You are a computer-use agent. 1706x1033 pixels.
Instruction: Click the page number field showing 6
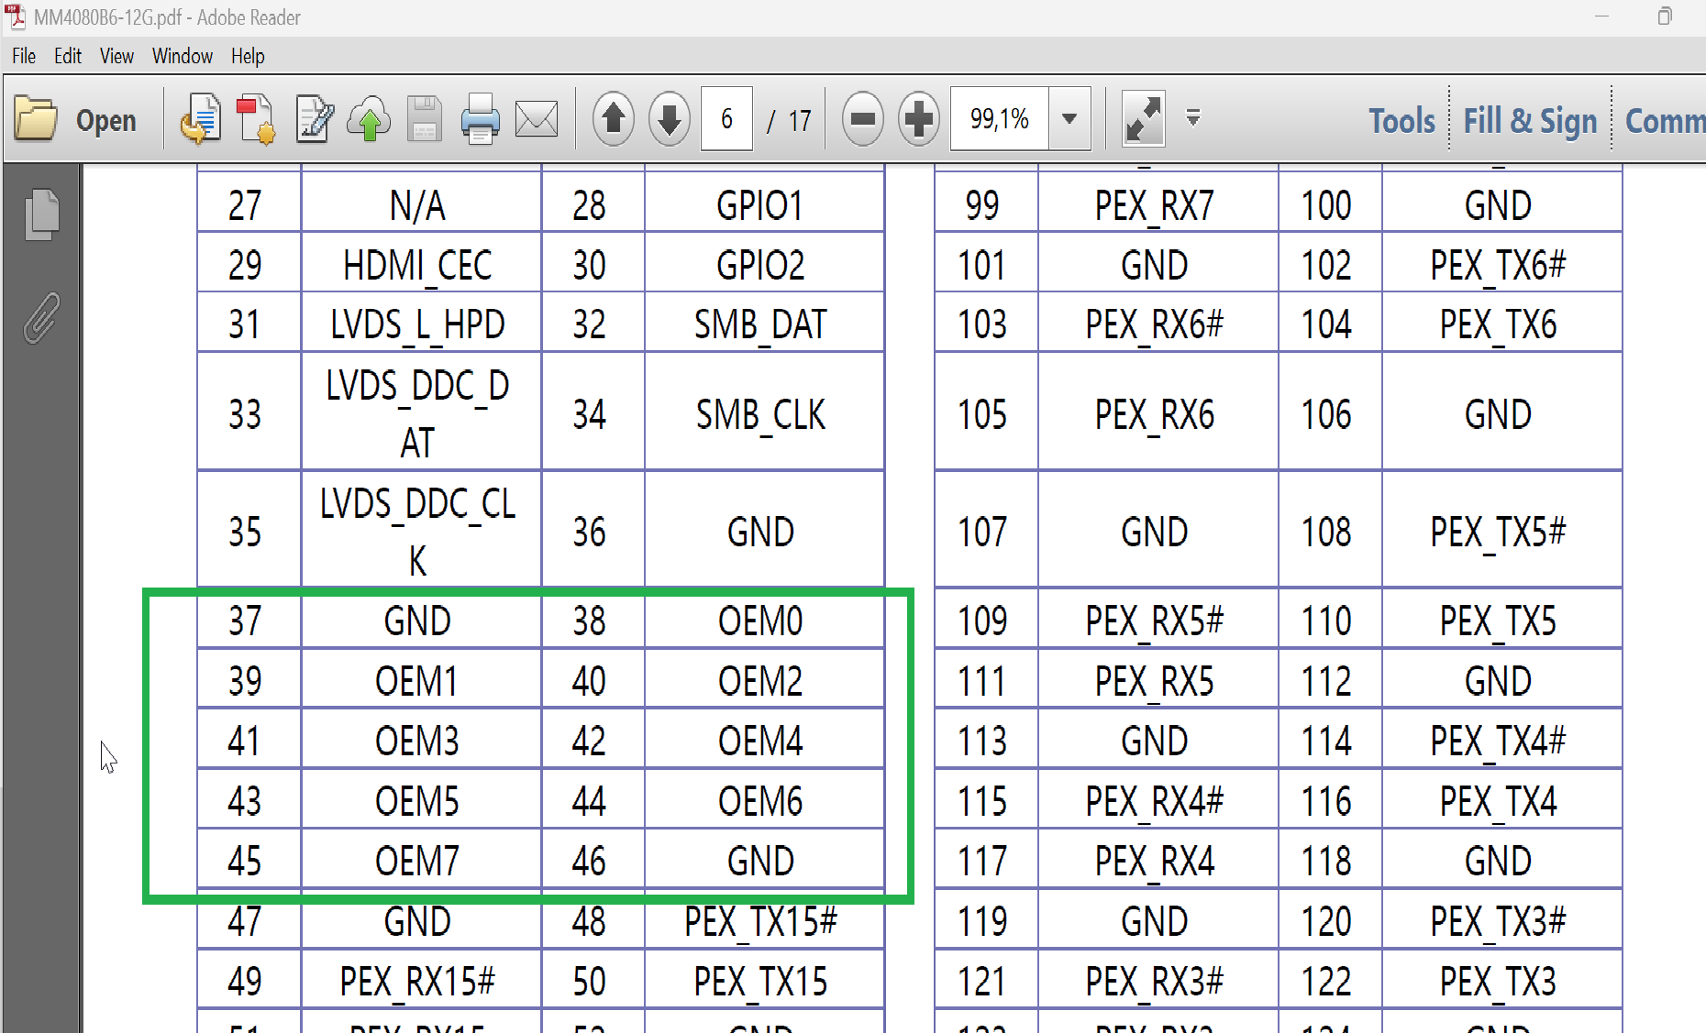tap(726, 118)
